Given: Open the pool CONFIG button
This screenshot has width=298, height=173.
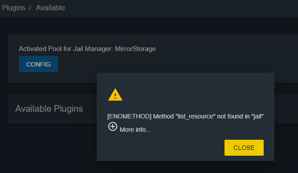Looking at the screenshot, I should click(38, 64).
